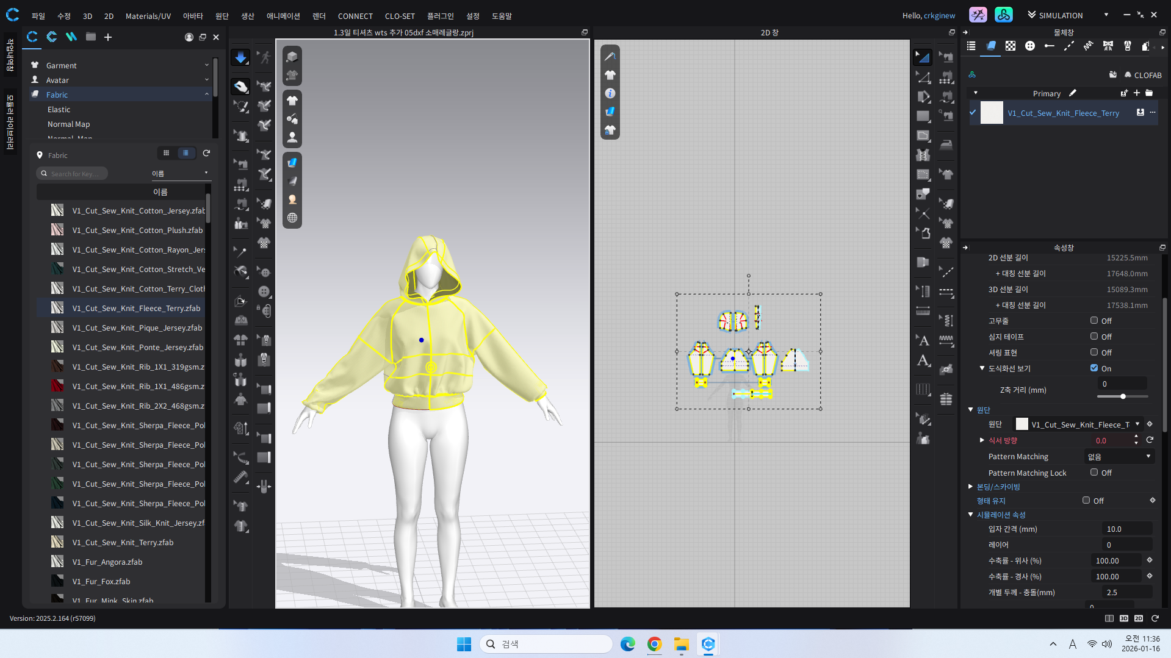Click the globe icon in 3D view toolbar
The width and height of the screenshot is (1171, 658).
[292, 218]
